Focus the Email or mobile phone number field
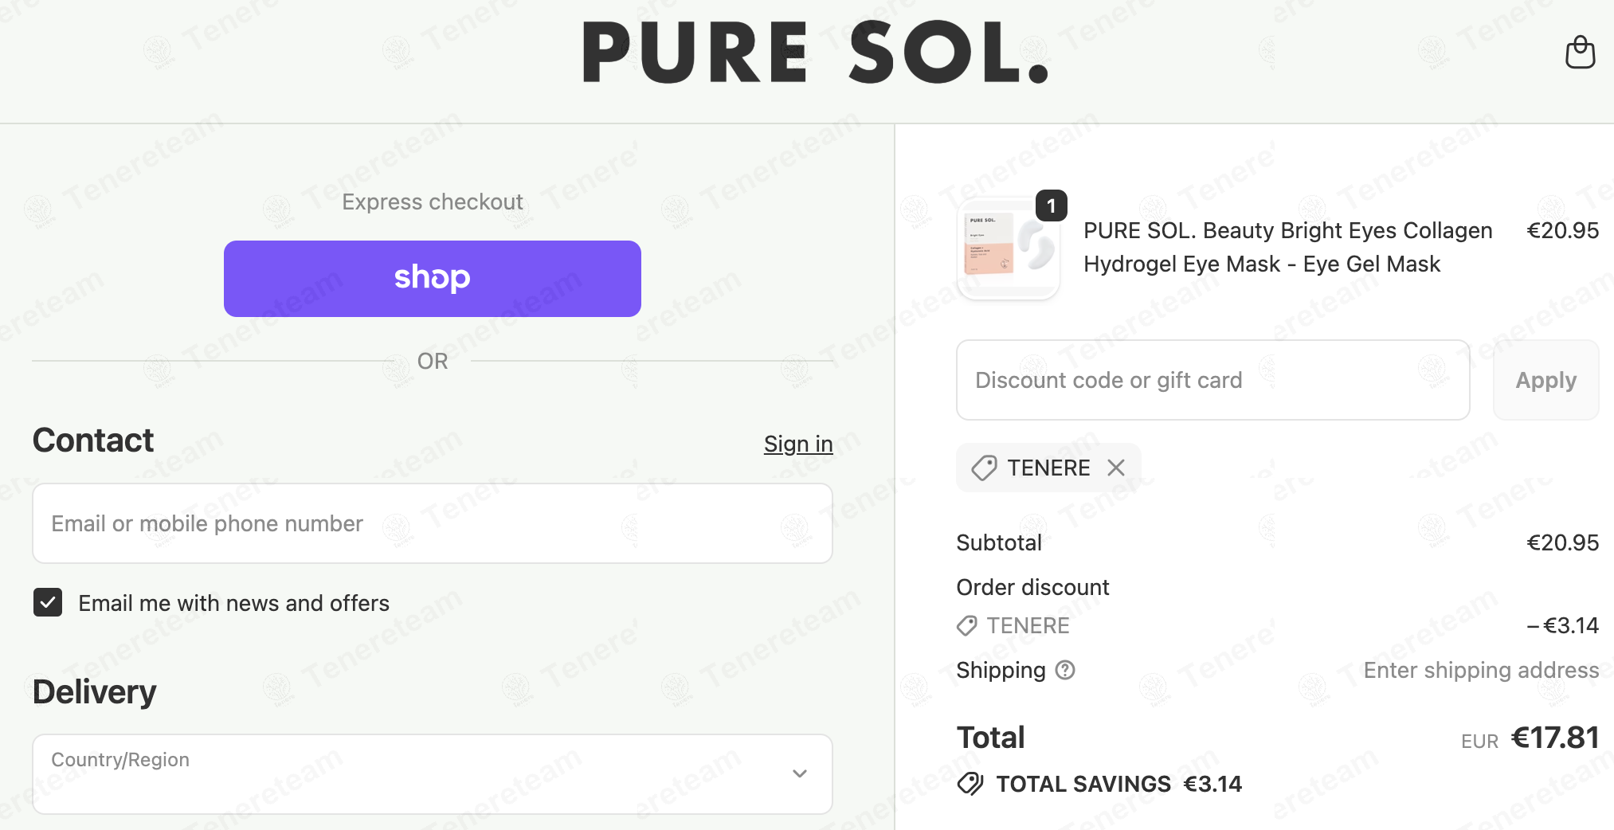 tap(432, 523)
